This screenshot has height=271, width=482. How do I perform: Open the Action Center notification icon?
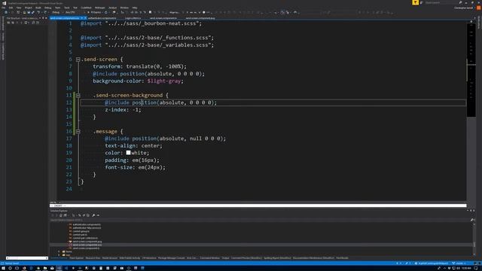(476, 268)
